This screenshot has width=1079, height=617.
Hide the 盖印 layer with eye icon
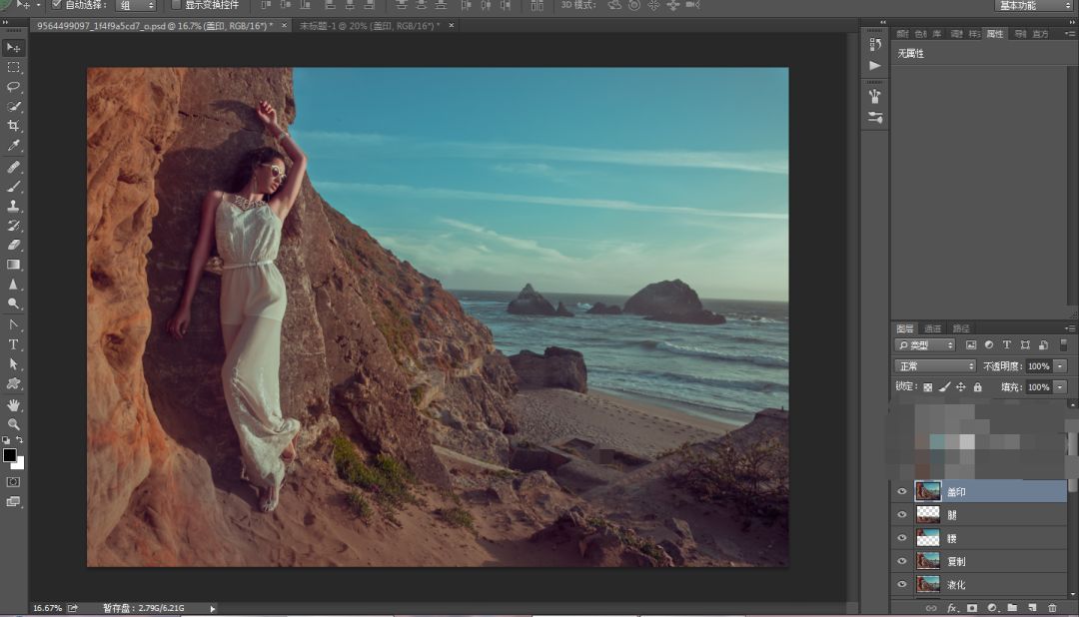(x=902, y=491)
